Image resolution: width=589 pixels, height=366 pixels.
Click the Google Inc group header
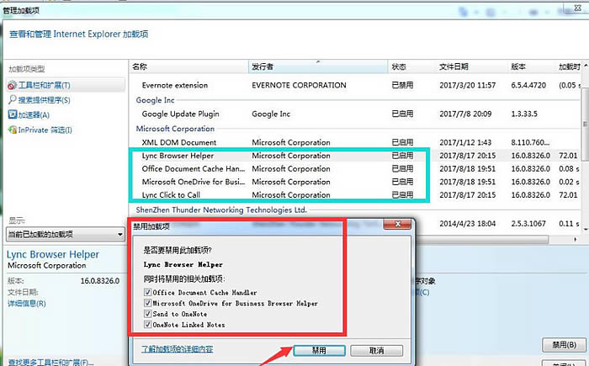click(155, 100)
